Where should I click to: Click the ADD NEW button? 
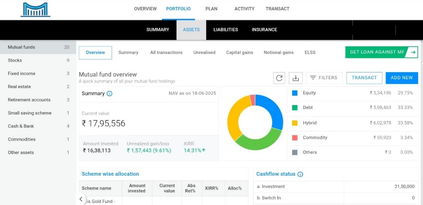click(401, 78)
